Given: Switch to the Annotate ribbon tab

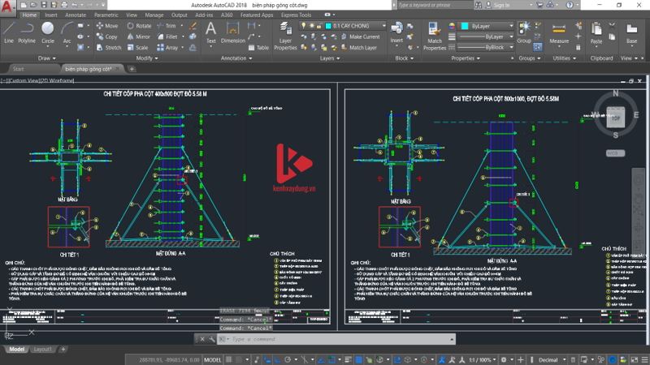Looking at the screenshot, I should point(76,15).
